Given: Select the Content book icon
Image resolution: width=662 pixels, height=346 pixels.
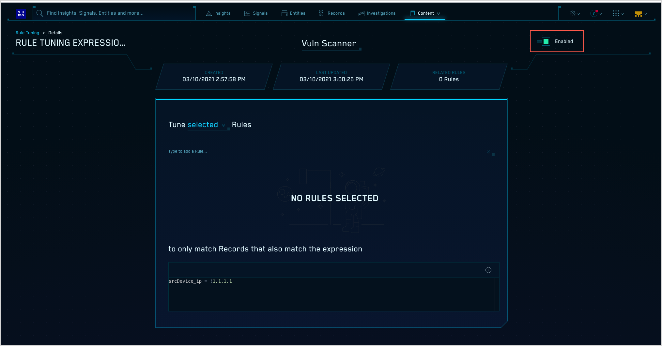Looking at the screenshot, I should [412, 13].
